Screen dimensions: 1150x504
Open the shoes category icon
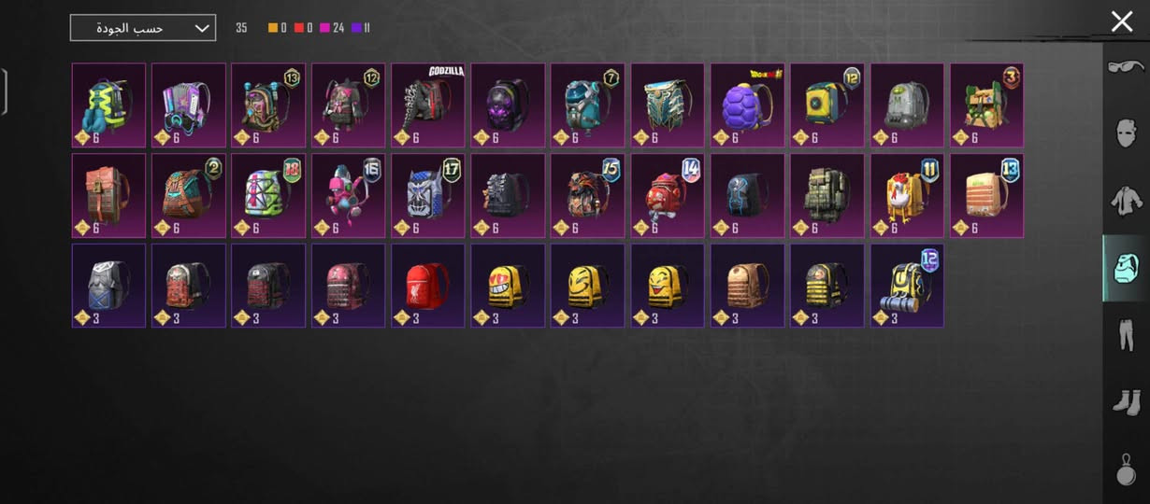(1126, 402)
